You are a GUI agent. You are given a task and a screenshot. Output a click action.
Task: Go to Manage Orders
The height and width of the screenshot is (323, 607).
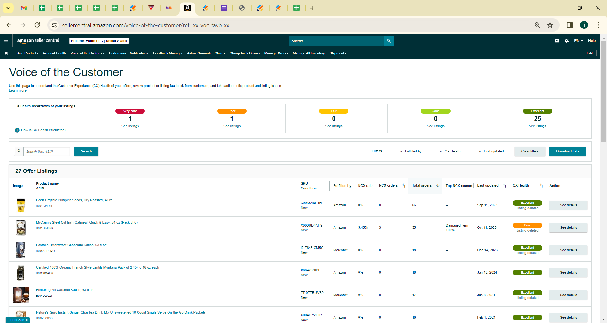276,53
